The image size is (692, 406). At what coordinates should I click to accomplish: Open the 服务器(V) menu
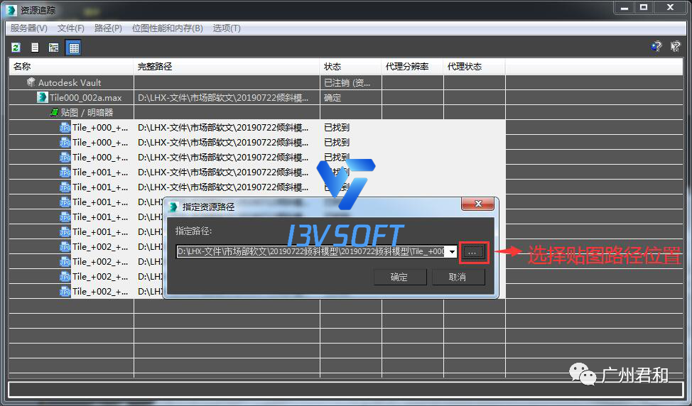[29, 28]
